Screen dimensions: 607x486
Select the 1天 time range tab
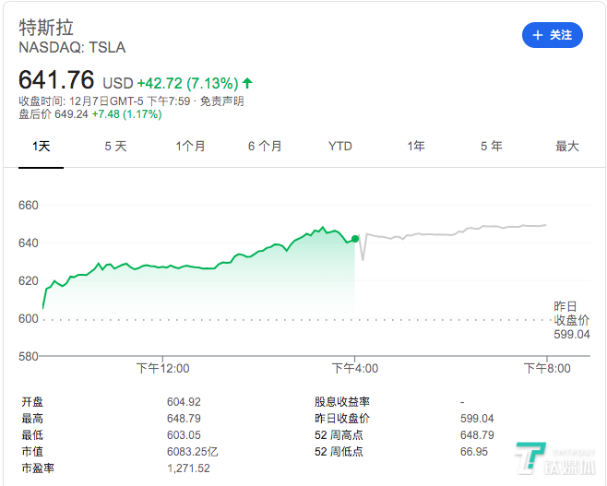coord(42,146)
